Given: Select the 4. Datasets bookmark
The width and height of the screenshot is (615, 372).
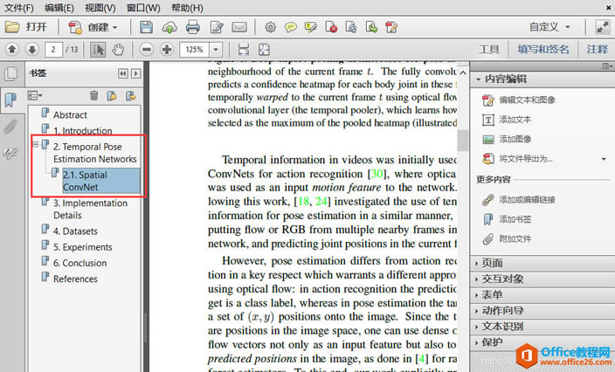Looking at the screenshot, I should (x=75, y=231).
